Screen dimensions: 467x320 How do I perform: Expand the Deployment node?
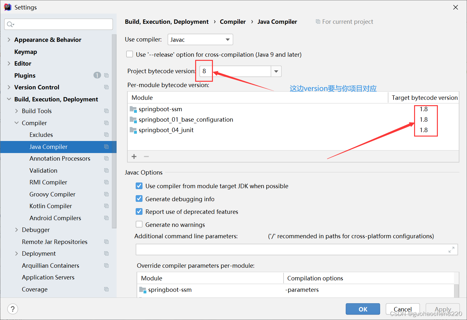click(x=16, y=253)
